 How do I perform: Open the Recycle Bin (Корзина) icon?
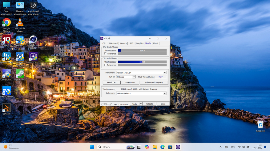260,125
